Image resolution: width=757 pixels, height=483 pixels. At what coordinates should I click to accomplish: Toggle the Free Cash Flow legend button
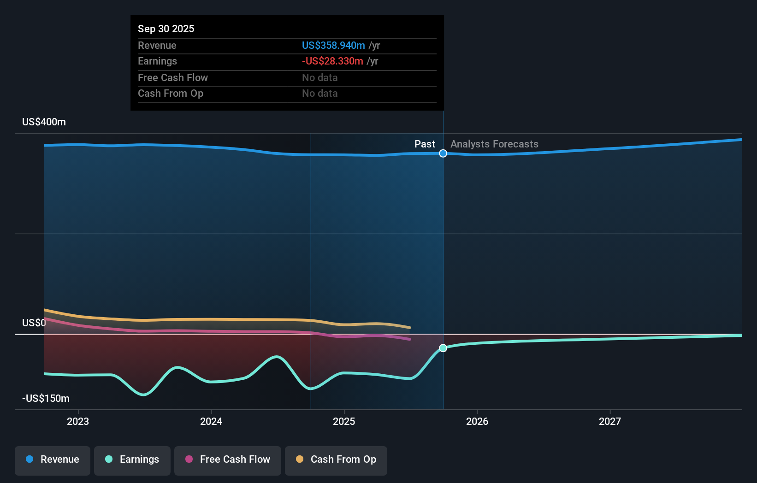[x=228, y=460]
